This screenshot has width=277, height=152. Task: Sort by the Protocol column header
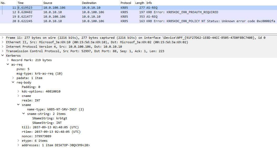(x=127, y=3)
